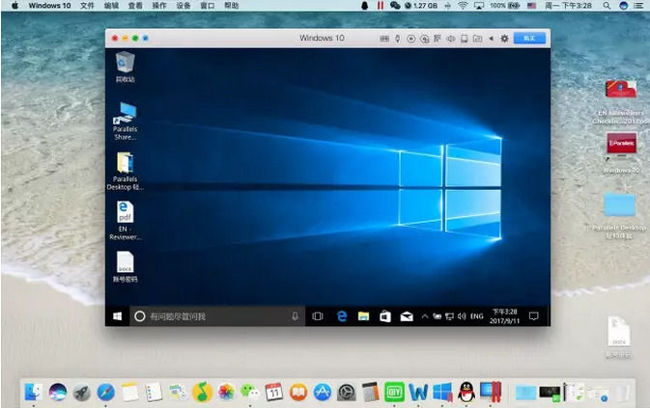Viewport: 650px width, 408px height.
Task: Select the Parallels Desktop folder on Windows desktop
Action: point(125,172)
